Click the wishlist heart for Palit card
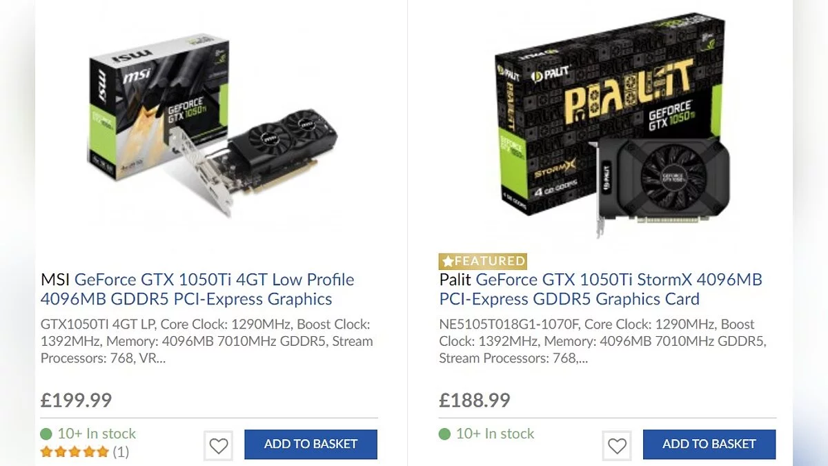The image size is (828, 466). pos(617,446)
